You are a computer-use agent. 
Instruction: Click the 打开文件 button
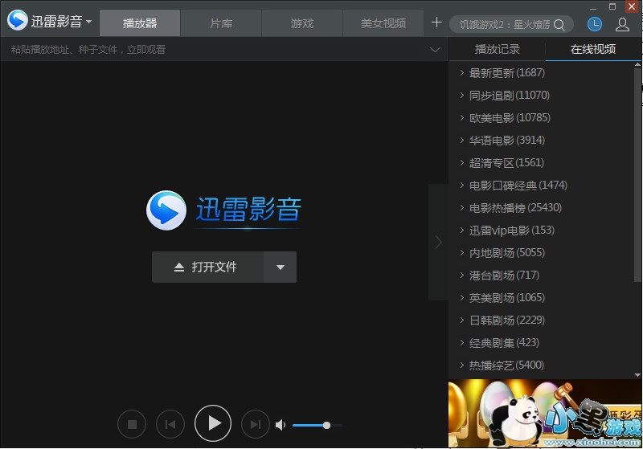click(x=207, y=267)
